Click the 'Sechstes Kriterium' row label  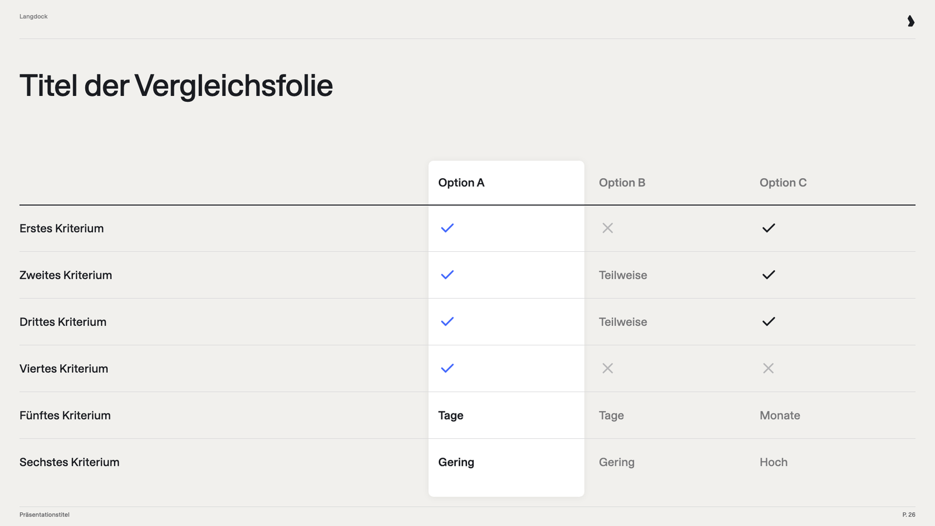pos(69,462)
